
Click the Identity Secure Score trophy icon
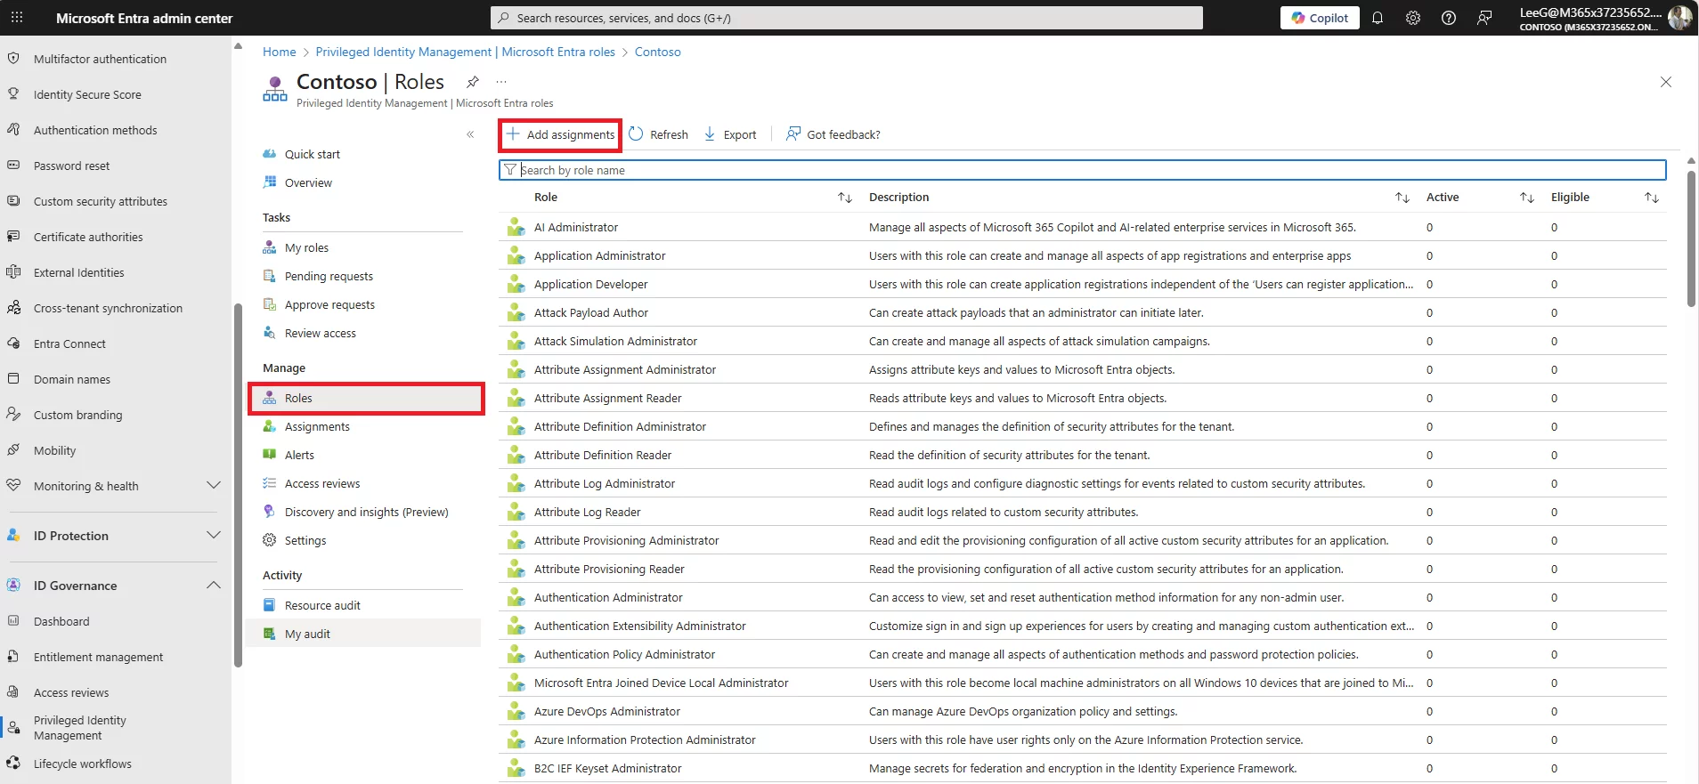pyautogui.click(x=13, y=94)
